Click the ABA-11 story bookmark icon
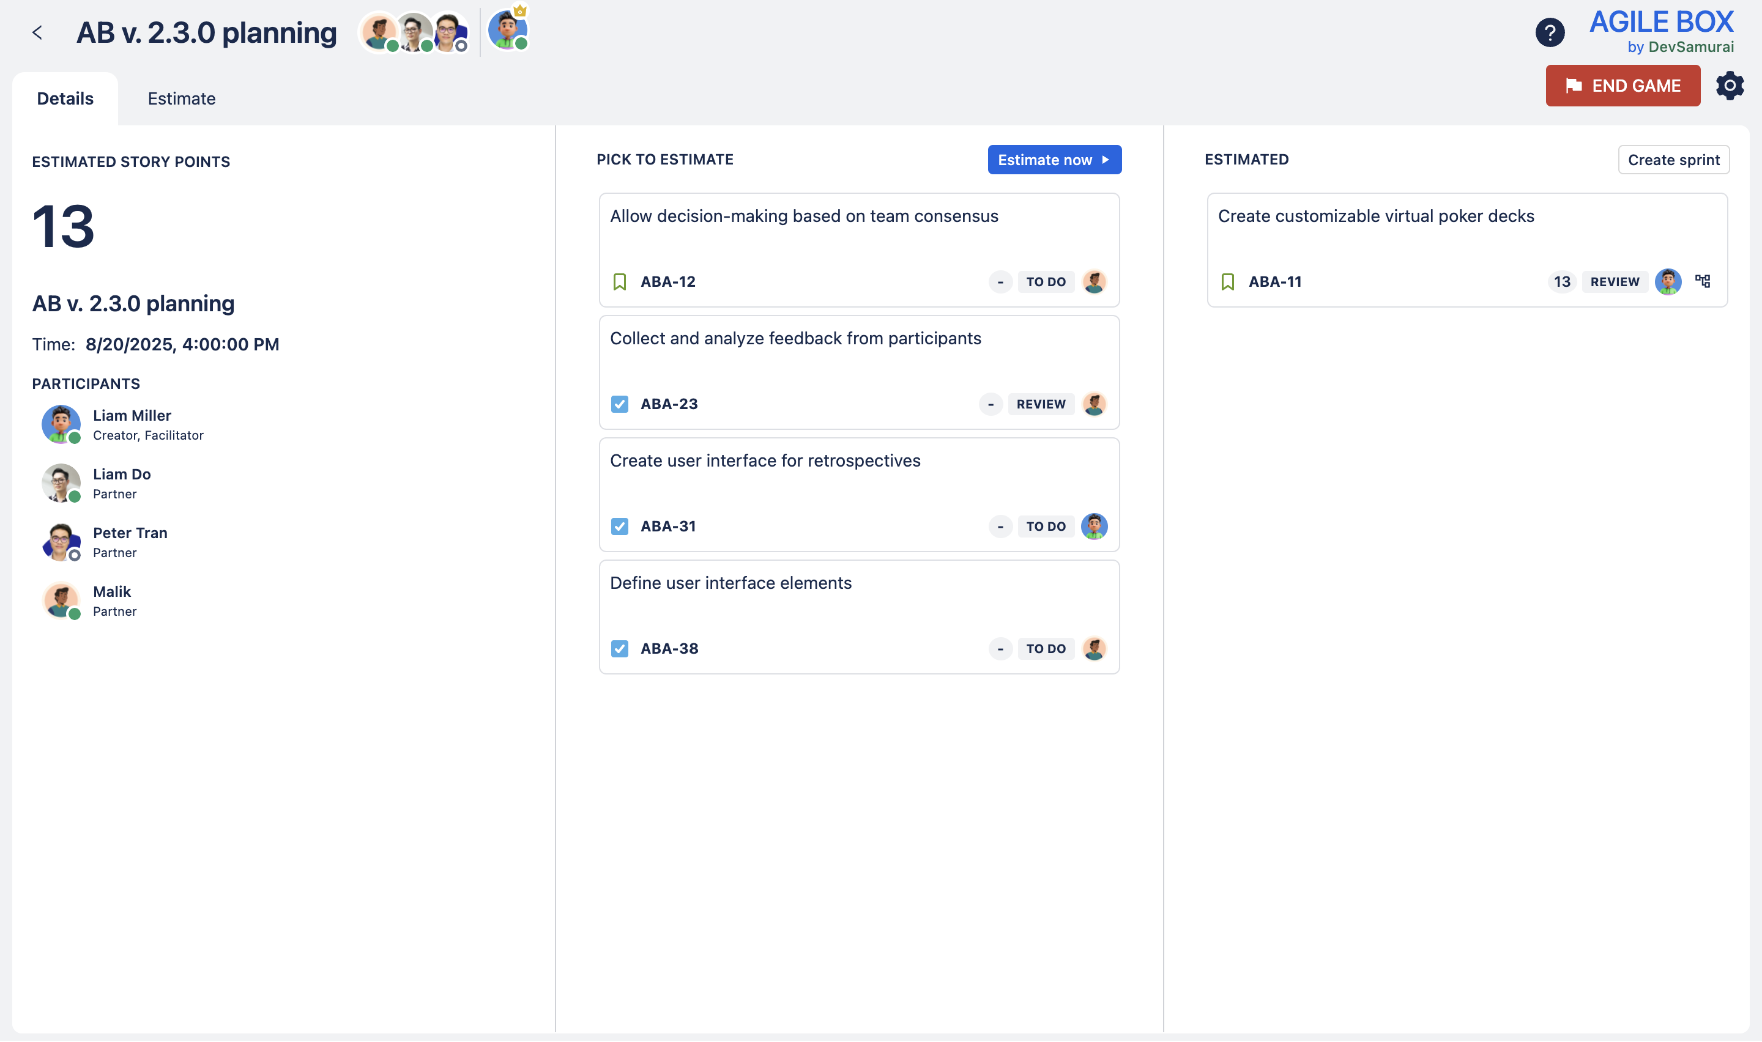 [1227, 281]
